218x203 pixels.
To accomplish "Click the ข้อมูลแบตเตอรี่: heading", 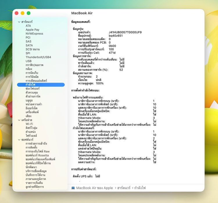I will (81, 22).
